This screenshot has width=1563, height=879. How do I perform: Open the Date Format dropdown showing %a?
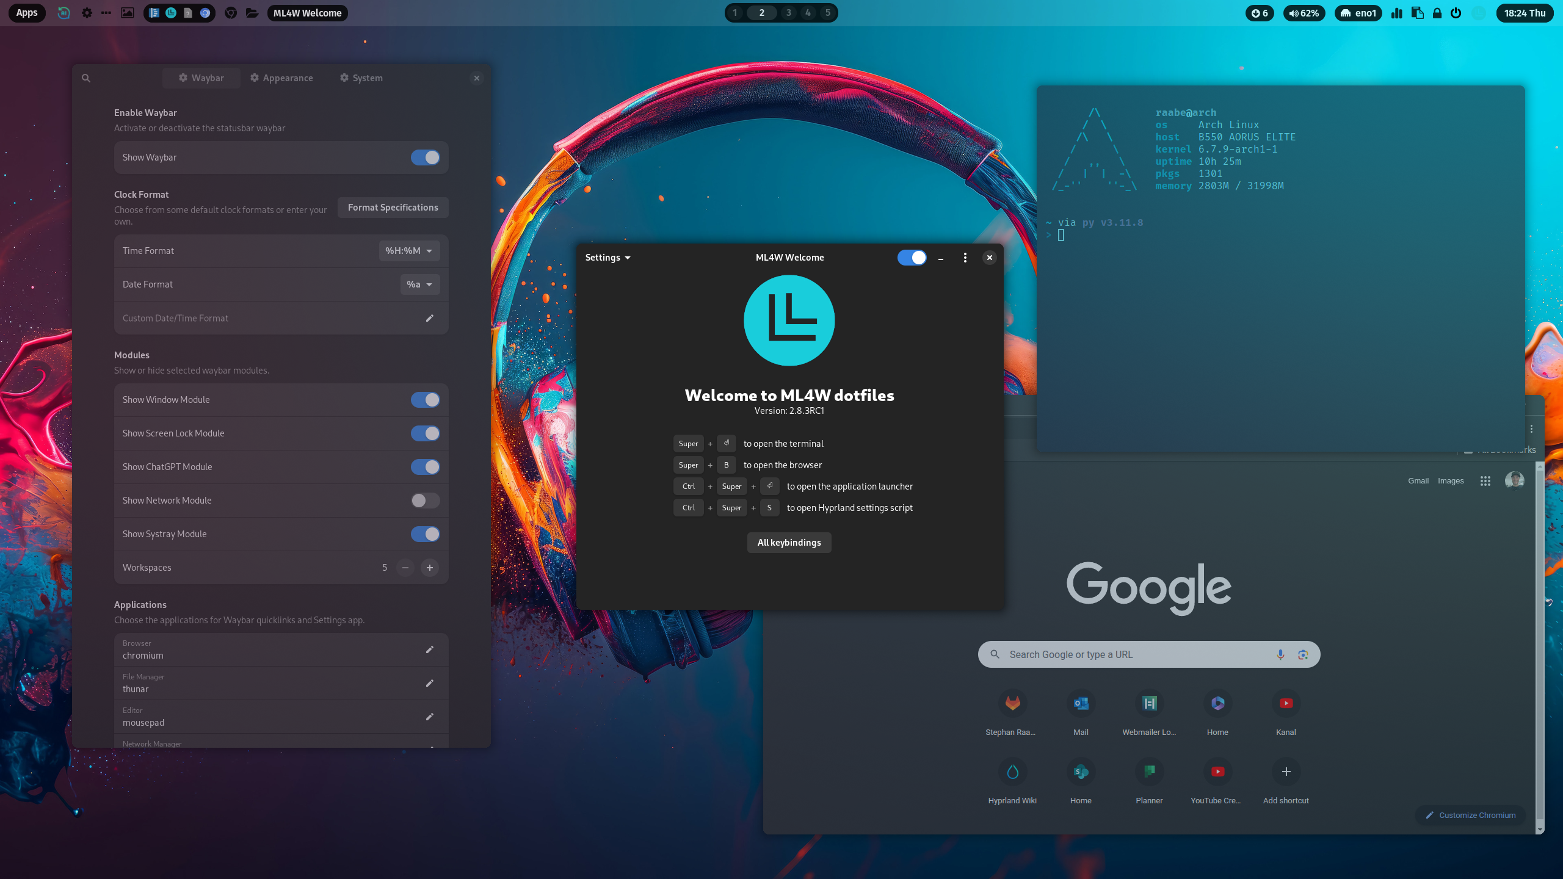coord(419,284)
